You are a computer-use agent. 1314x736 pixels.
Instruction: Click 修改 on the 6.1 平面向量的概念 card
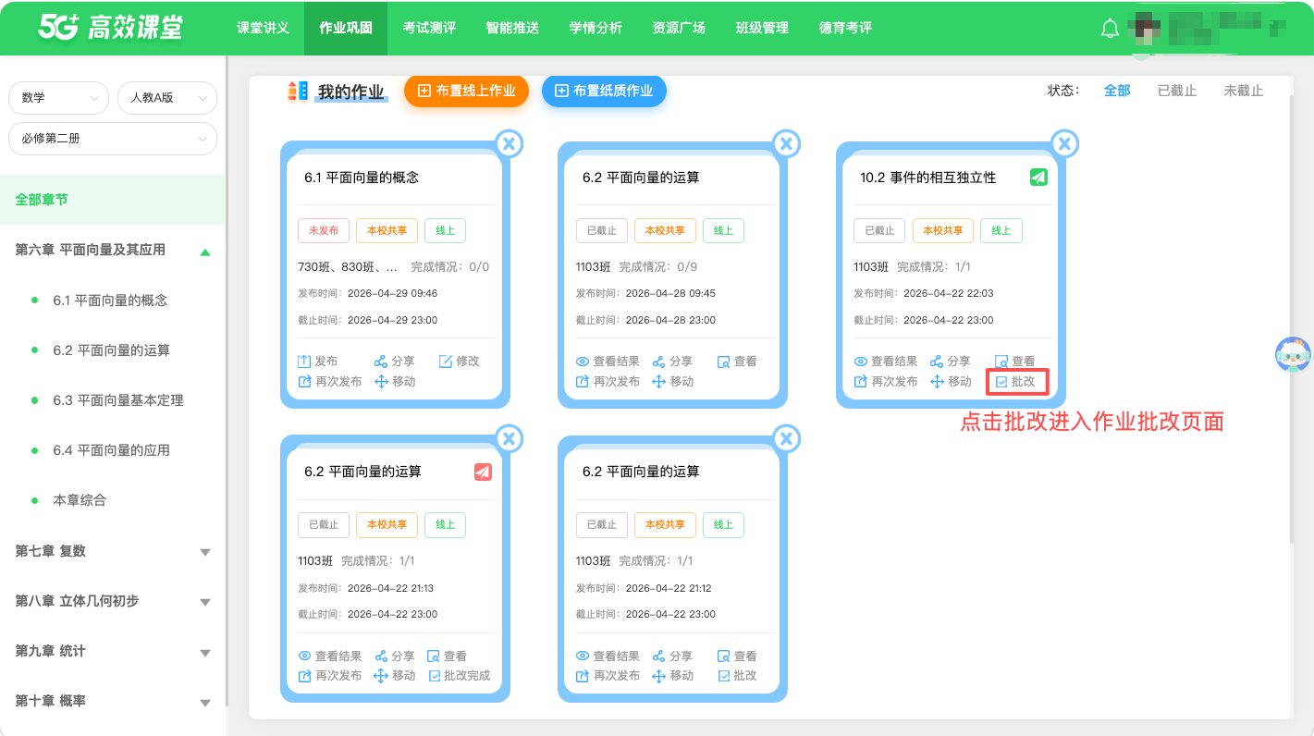point(459,362)
